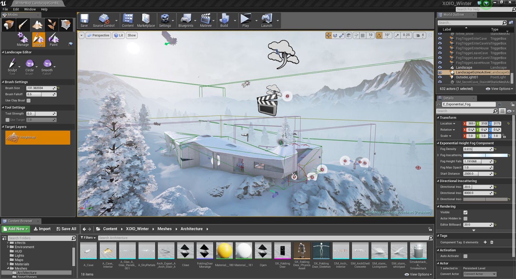Select the Architecture folder in the tree

27,273
